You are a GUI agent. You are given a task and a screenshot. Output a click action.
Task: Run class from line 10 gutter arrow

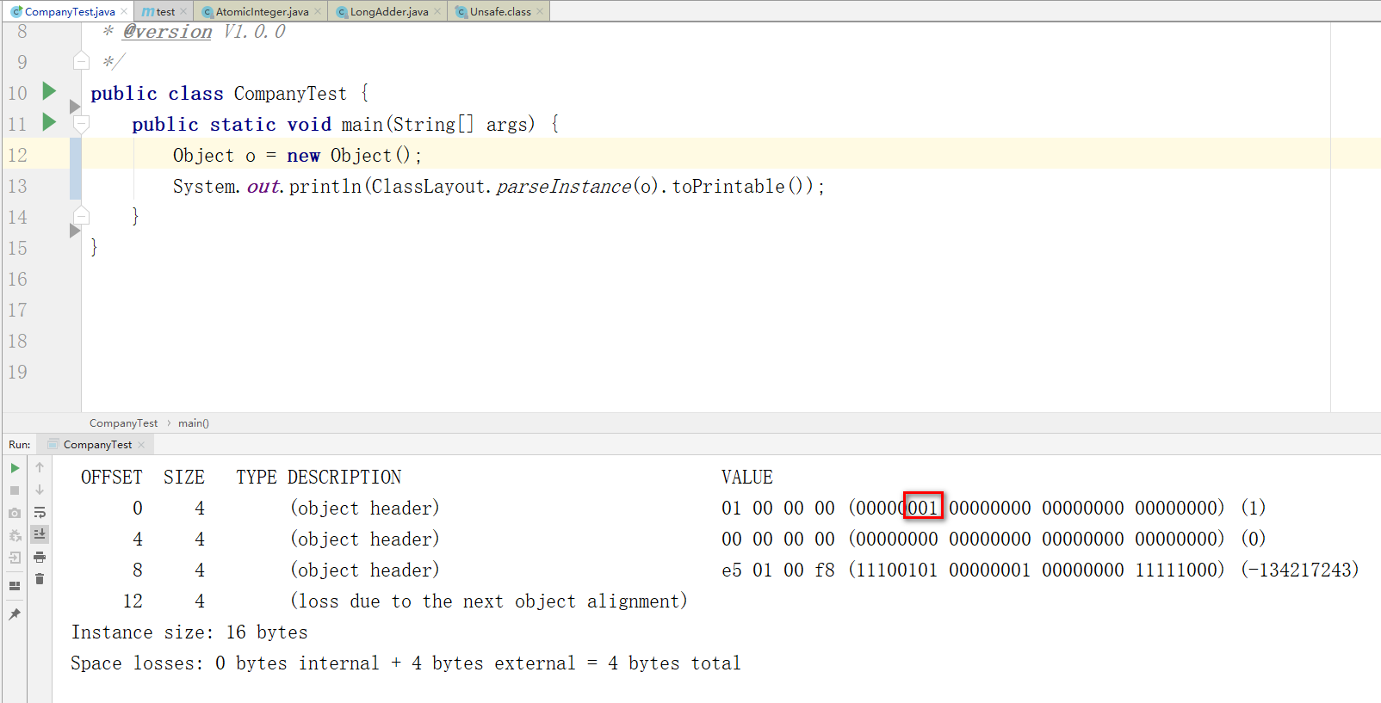(49, 91)
